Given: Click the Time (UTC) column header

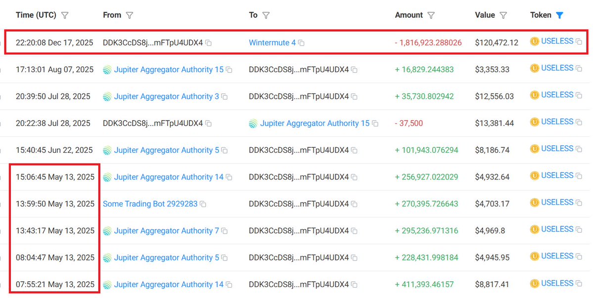Looking at the screenshot, I should click(x=36, y=15).
